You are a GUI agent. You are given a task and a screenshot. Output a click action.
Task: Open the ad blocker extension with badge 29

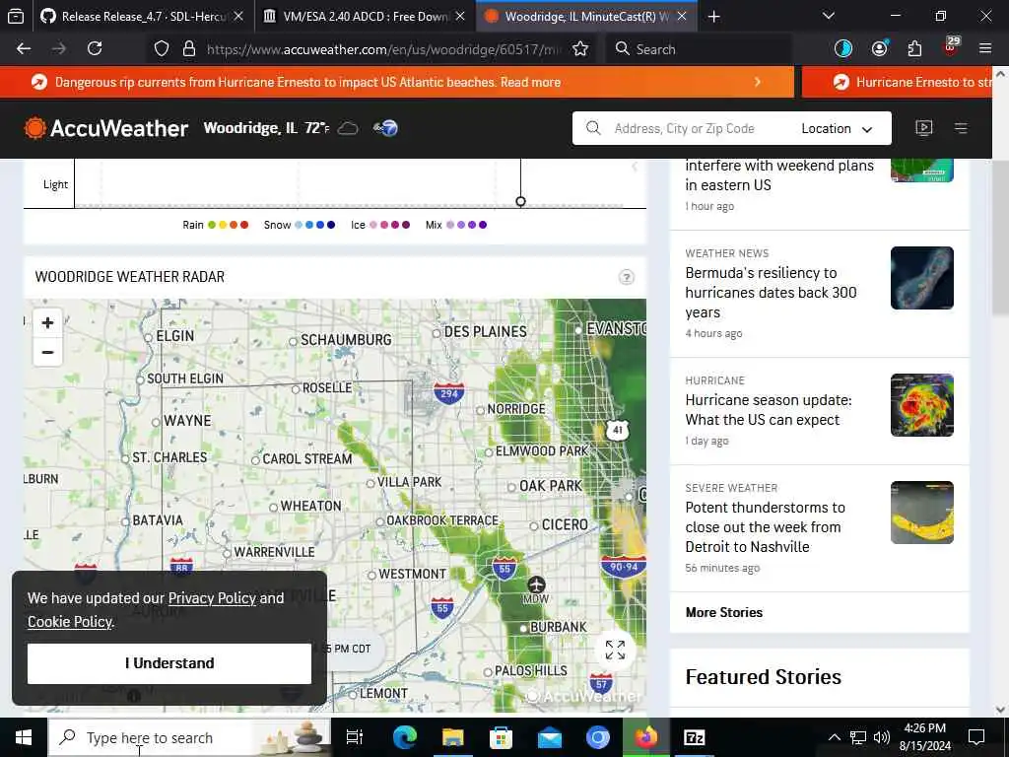[x=951, y=47]
